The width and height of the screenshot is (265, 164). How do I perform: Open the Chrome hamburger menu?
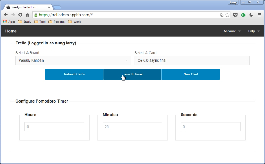click(x=259, y=15)
